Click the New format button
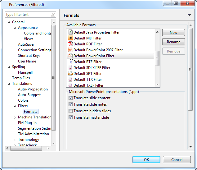The height and width of the screenshot is (170, 197). point(173,33)
